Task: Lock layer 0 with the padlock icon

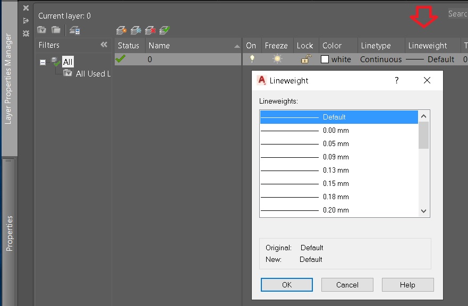Action: tap(305, 59)
